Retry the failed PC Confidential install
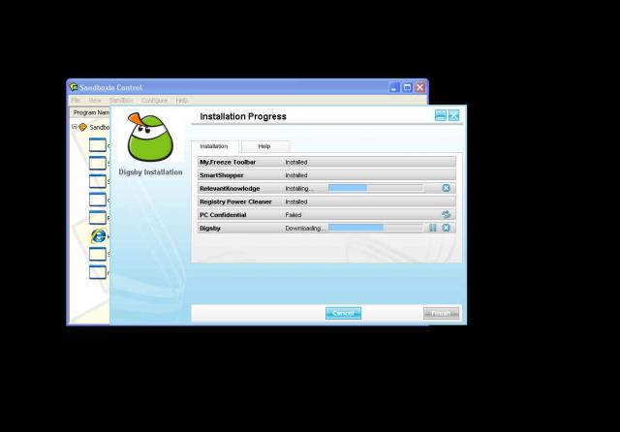Viewport: 620px width, 432px height. point(446,214)
